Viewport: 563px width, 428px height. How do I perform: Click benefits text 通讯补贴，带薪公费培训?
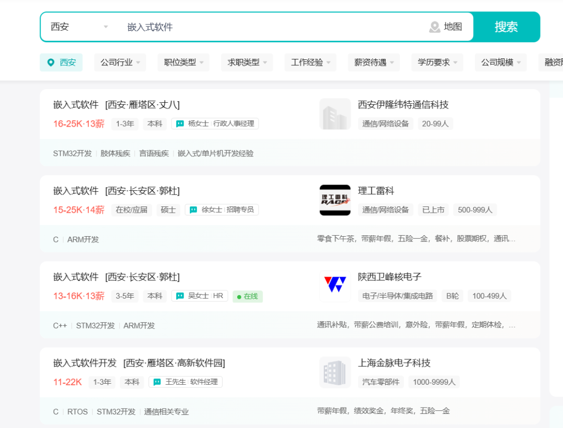pos(416,325)
